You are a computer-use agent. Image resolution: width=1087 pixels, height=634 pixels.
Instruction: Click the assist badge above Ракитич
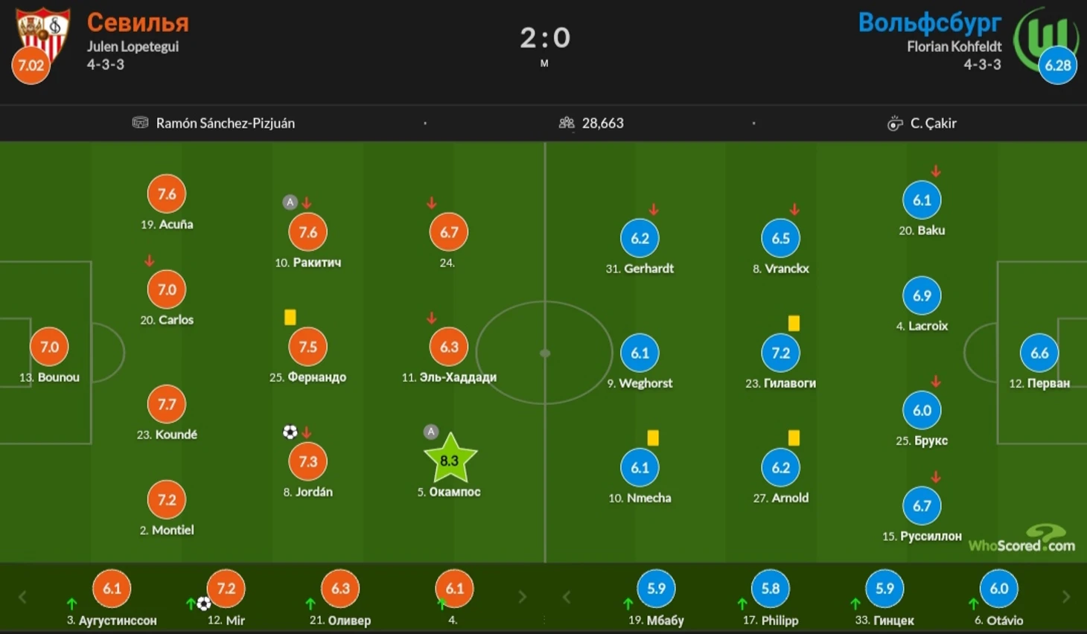click(290, 202)
